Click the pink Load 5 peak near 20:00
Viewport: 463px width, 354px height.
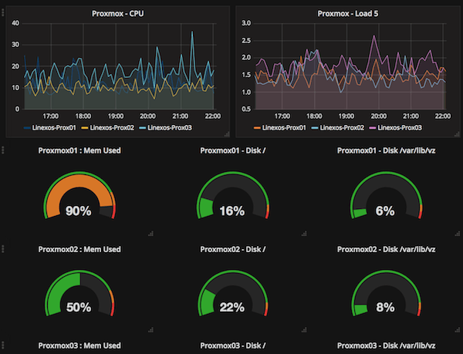click(374, 36)
